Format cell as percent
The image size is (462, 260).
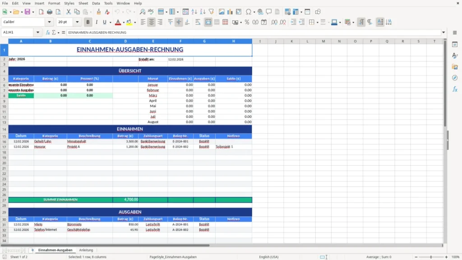pyautogui.click(x=247, y=22)
